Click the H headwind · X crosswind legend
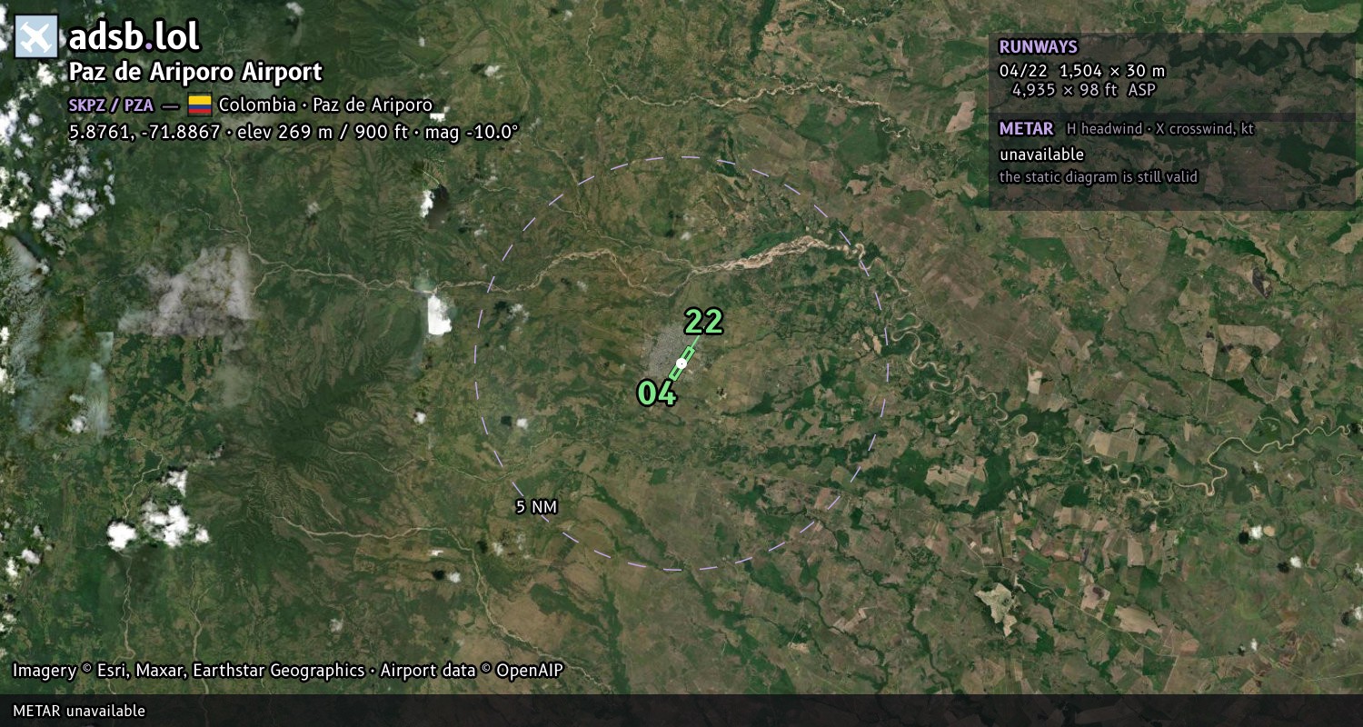The height and width of the screenshot is (727, 1363). pos(1160,129)
